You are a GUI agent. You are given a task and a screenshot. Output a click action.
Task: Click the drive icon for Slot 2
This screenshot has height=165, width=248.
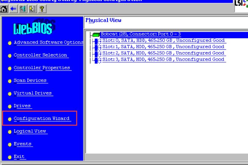[x=97, y=53]
